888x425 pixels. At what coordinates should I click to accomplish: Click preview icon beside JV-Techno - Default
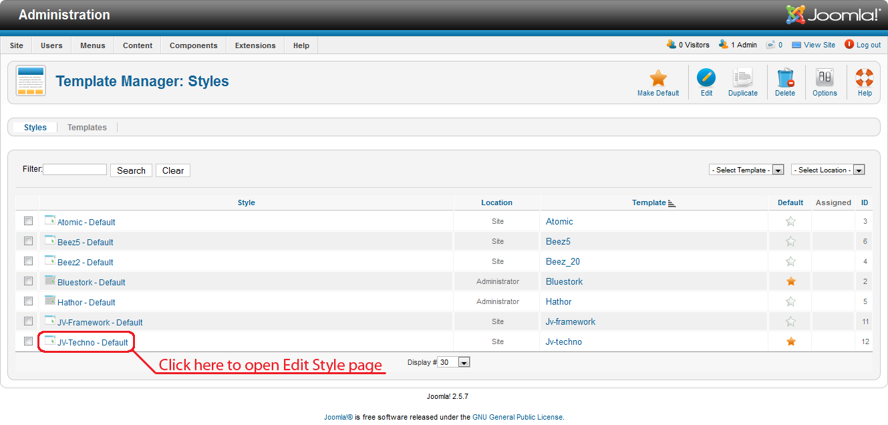click(x=50, y=340)
